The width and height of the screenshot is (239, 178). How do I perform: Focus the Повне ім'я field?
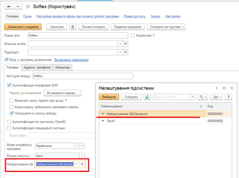point(78,36)
